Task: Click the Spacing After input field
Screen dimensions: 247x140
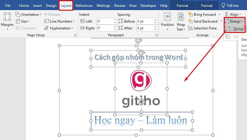Action: point(145,28)
